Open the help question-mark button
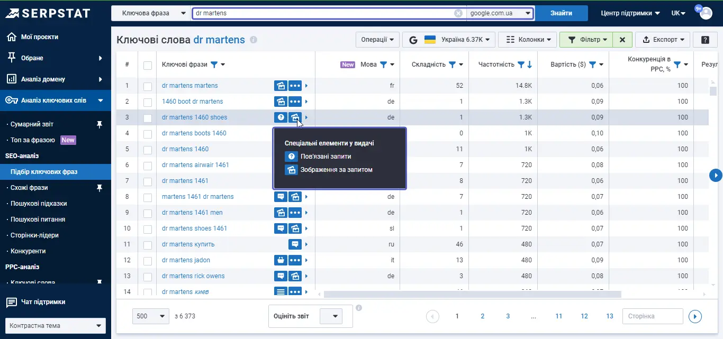This screenshot has height=339, width=723. [x=705, y=40]
